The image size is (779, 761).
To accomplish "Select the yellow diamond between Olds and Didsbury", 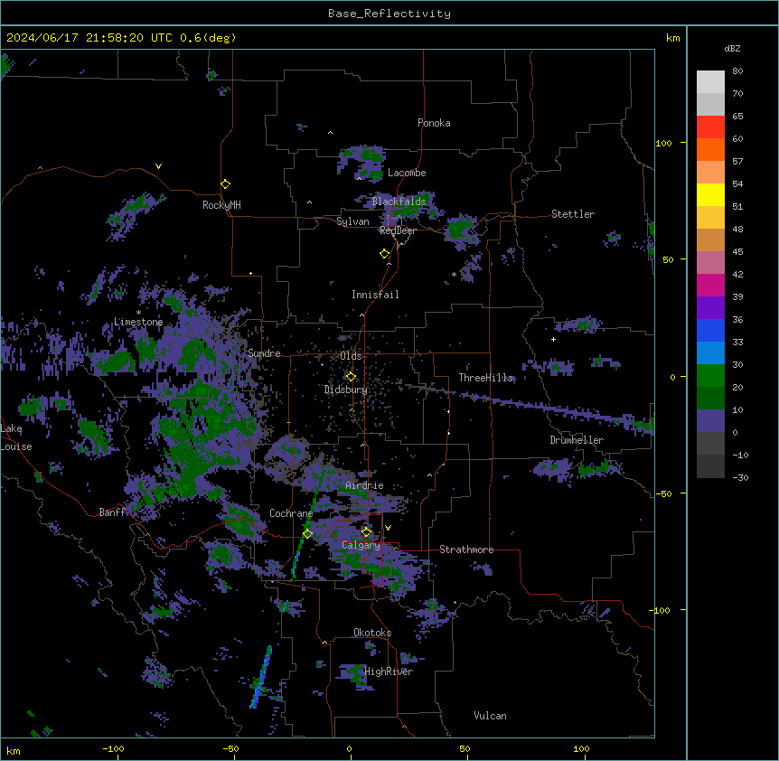I will pos(351,377).
